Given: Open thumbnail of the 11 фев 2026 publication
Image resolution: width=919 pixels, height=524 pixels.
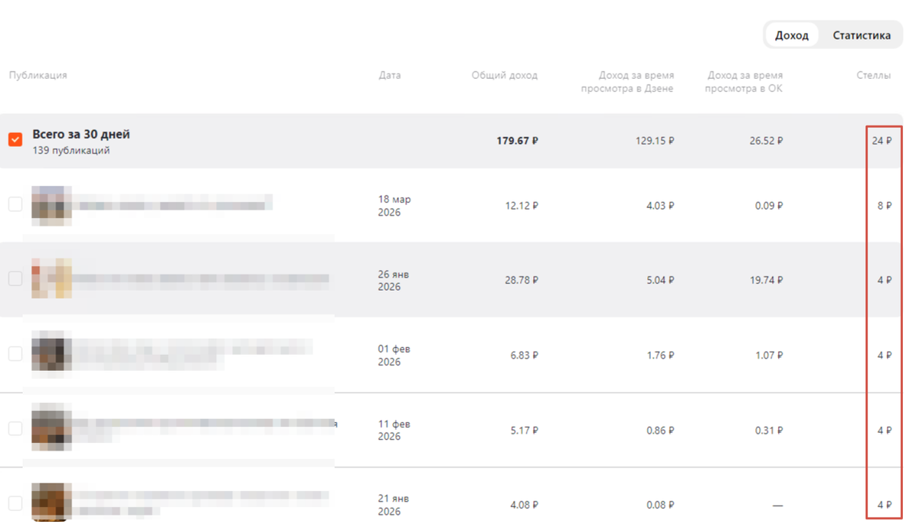Looking at the screenshot, I should coord(51,428).
